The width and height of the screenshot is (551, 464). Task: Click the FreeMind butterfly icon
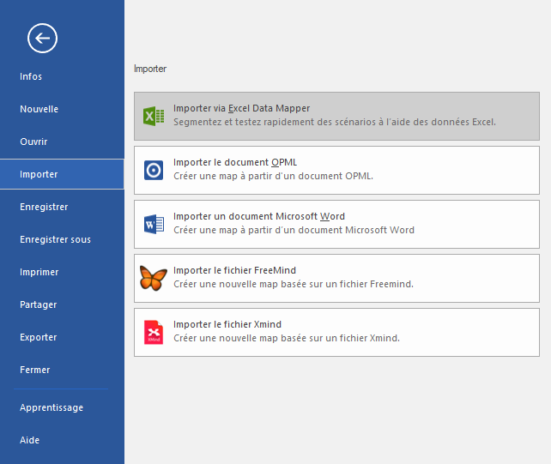(x=154, y=278)
